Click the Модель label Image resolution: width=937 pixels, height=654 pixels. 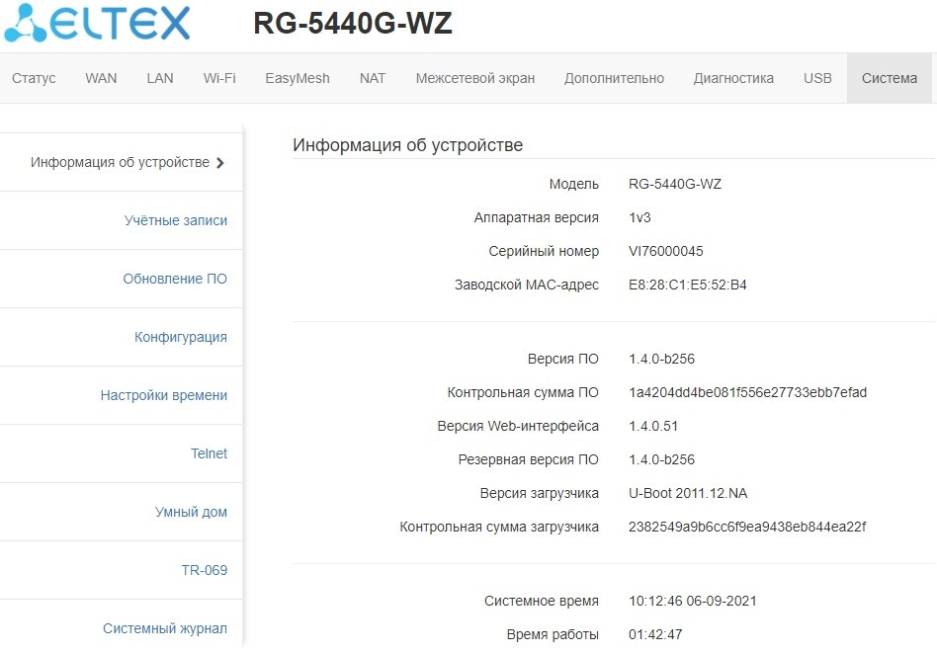coord(573,184)
